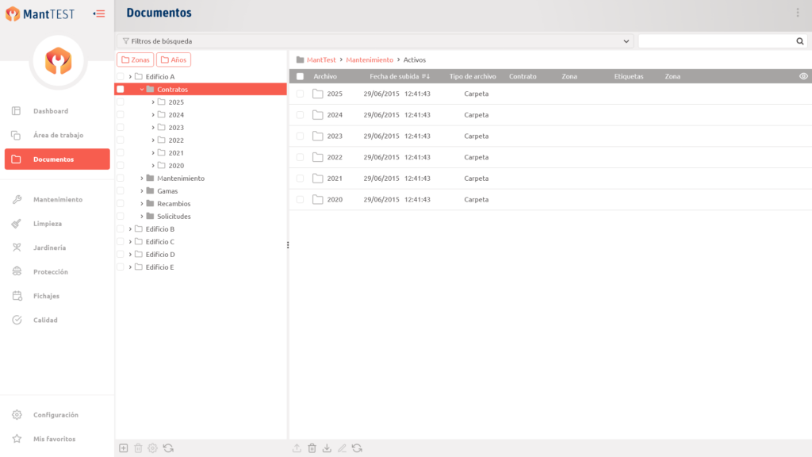
Task: Check the Edificio A tree checkbox
Action: [x=121, y=77]
